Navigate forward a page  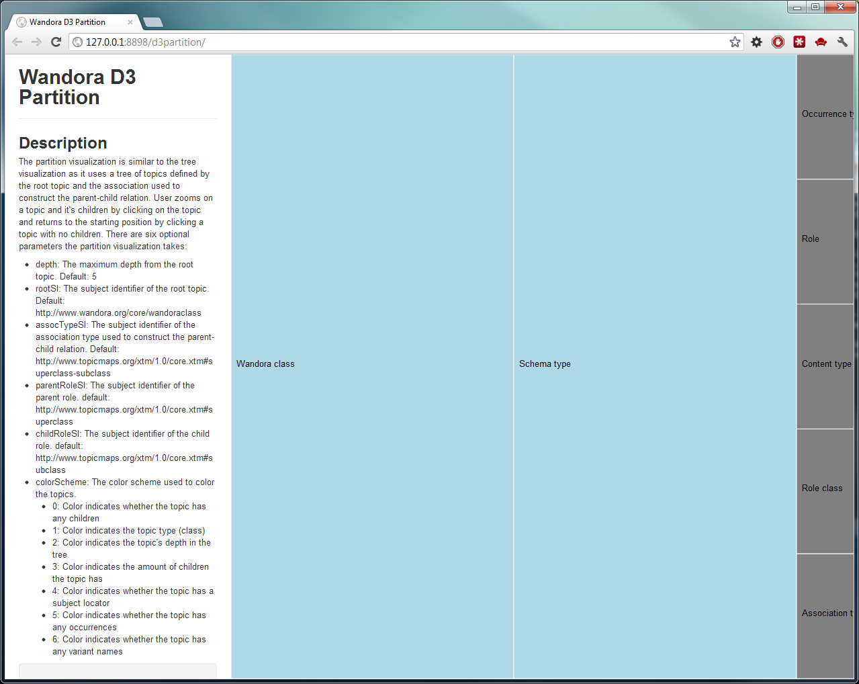(x=36, y=42)
